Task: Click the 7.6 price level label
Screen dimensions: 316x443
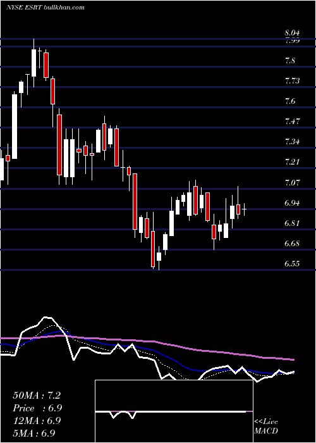Action: pyautogui.click(x=291, y=101)
